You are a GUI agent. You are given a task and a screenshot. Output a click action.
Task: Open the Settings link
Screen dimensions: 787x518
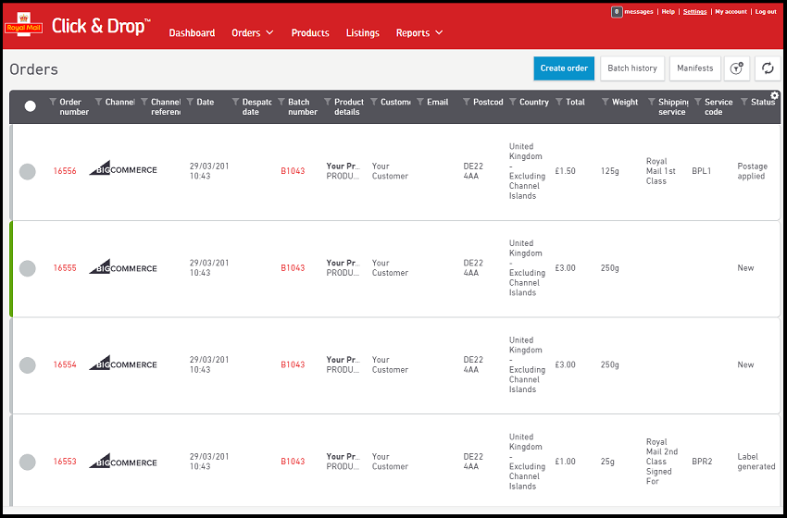tap(694, 11)
